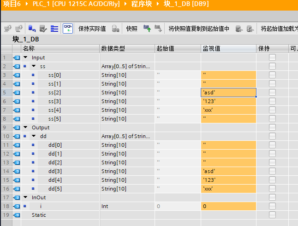The height and width of the screenshot is (226, 298).
Task: Click the tag icon on row 5
Action: 17,93
